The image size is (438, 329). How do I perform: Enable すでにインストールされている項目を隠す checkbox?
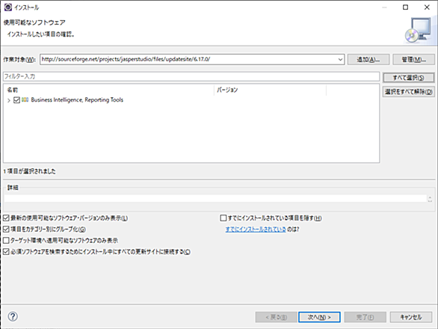[x=223, y=218]
